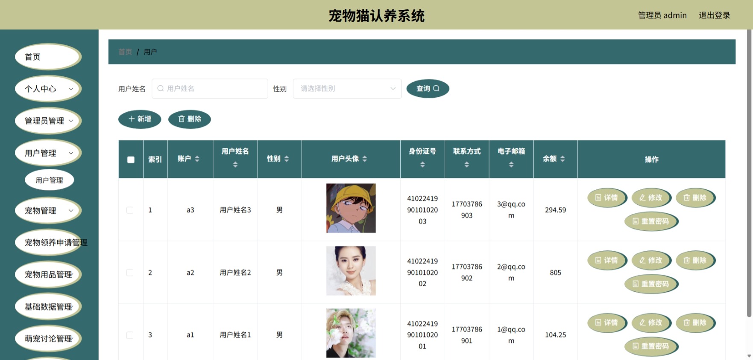753x360 pixels.
Task: Click the avatar thumbnail for 用户姓名2
Action: point(351,271)
